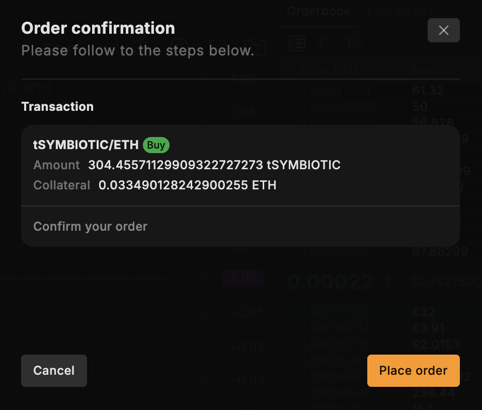Click the ETH collateral value
This screenshot has height=410, width=482.
click(187, 185)
